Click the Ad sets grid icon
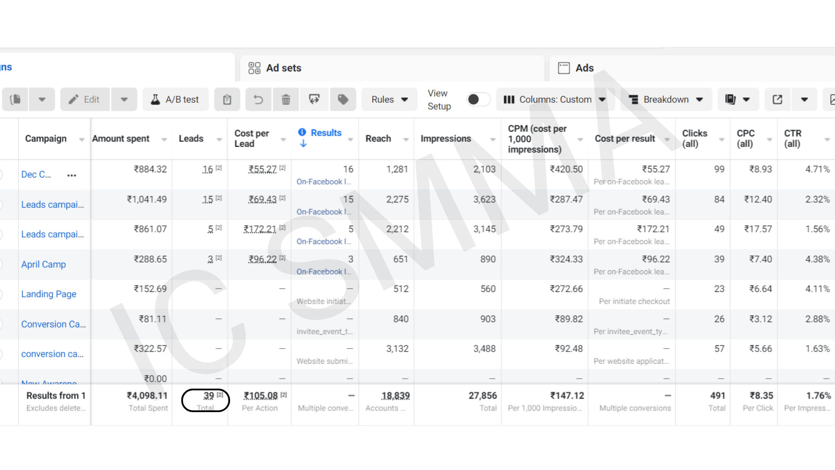The image size is (835, 470). [x=254, y=68]
